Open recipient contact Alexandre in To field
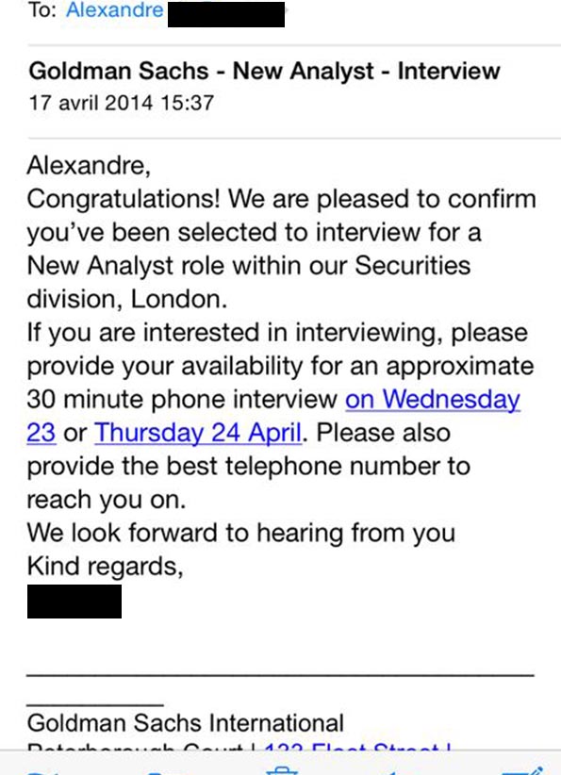Viewport: 561px width, 775px height. pyautogui.click(x=114, y=9)
